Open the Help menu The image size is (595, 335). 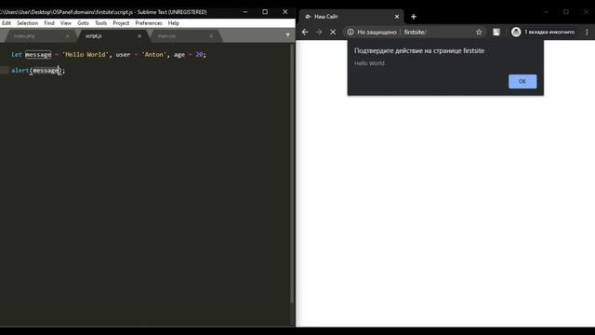tap(174, 23)
